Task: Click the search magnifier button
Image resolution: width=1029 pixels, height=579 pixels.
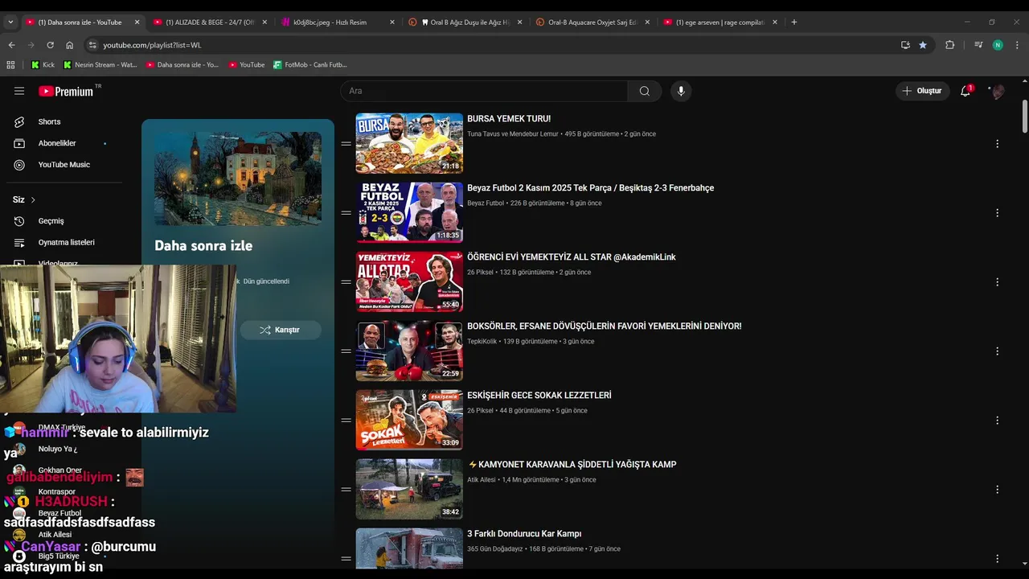Action: pos(645,91)
